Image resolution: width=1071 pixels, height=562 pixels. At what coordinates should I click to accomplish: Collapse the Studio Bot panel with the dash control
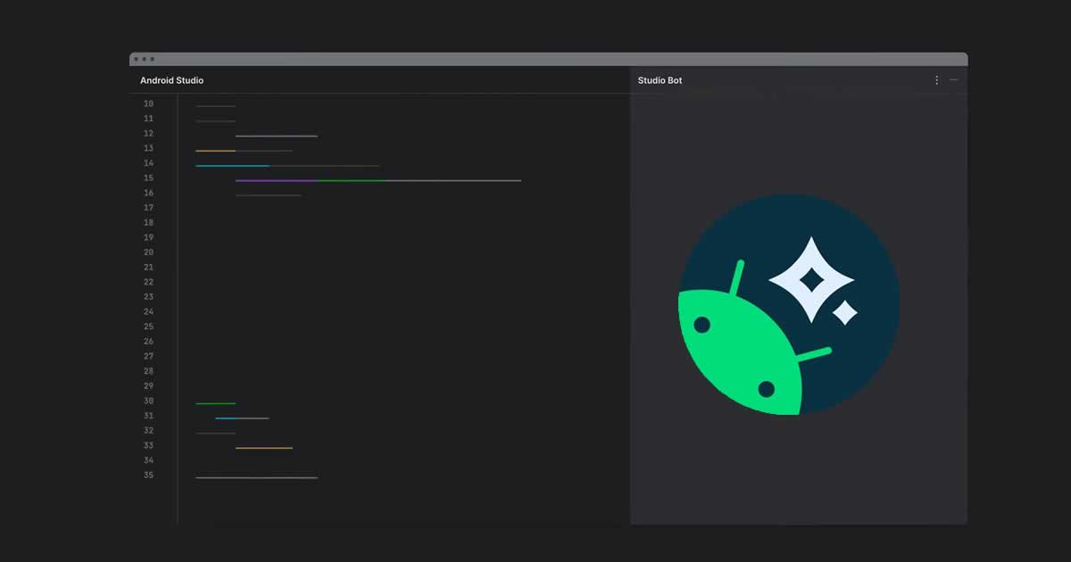tap(954, 79)
